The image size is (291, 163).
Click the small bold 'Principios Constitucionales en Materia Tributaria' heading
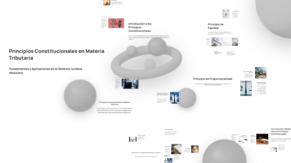click(114, 103)
